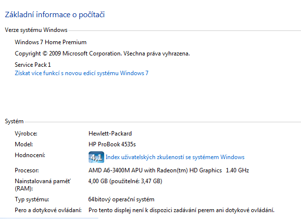Click the 'Výrobce:' label

27,134
